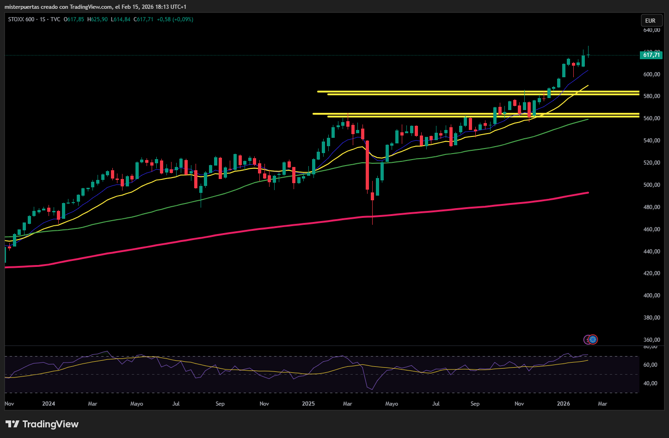Click the open value O617,85 in legend
This screenshot has width=669, height=438.
[74, 19]
